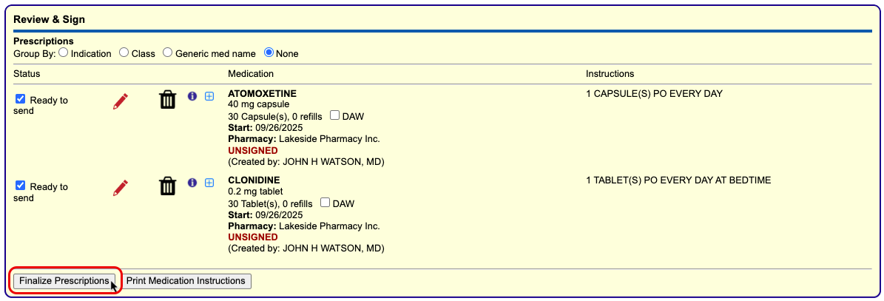Click Print Medication Instructions button

(186, 281)
